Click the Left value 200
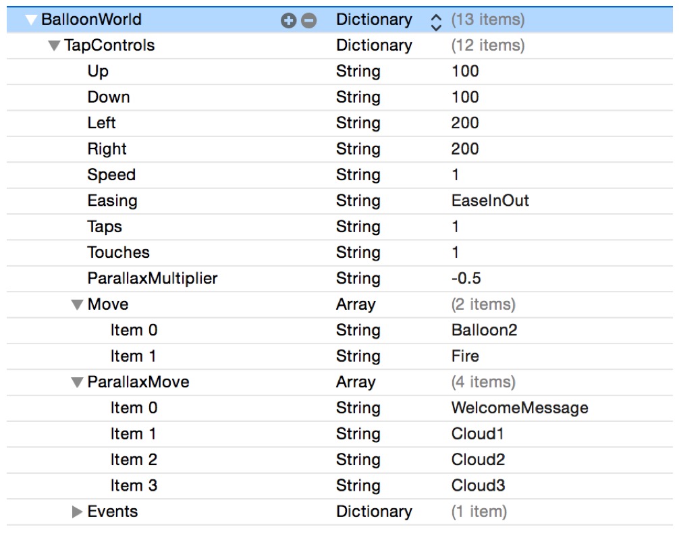The image size is (679, 544). click(x=465, y=124)
